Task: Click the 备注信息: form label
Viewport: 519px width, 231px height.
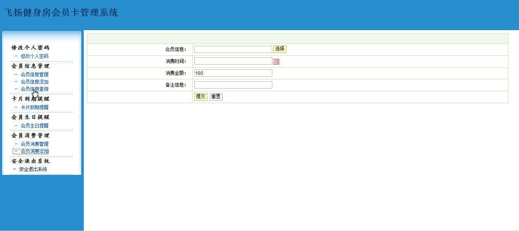Action: (x=176, y=85)
